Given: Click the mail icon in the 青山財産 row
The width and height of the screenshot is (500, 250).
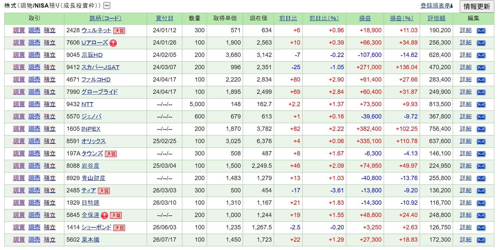Looking at the screenshot, I should 481,178.
